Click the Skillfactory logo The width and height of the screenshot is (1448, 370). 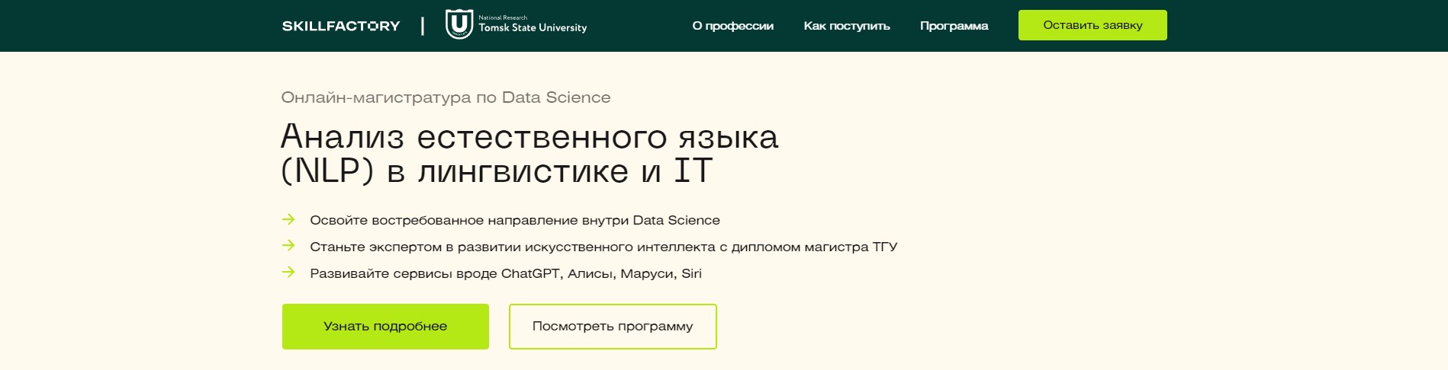pos(341,26)
